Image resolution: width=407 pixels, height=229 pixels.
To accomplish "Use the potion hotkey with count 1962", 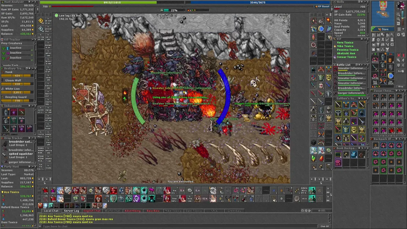I will coord(52,191).
